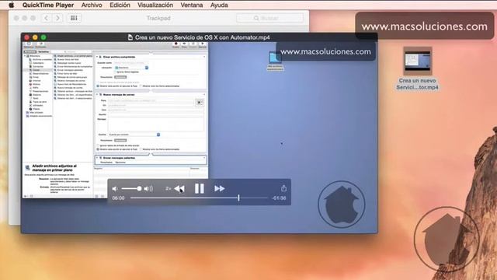Image resolution: width=497 pixels, height=280 pixels.
Task: Open the Archivo menu
Action: click(92, 5)
